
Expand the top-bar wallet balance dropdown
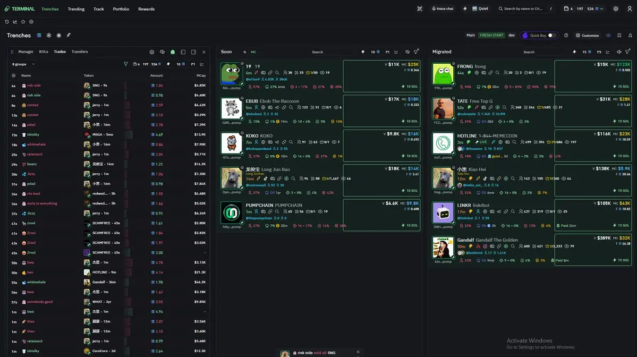[x=584, y=8]
